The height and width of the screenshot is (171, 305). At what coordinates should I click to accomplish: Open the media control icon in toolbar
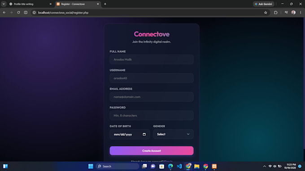pos(286,13)
